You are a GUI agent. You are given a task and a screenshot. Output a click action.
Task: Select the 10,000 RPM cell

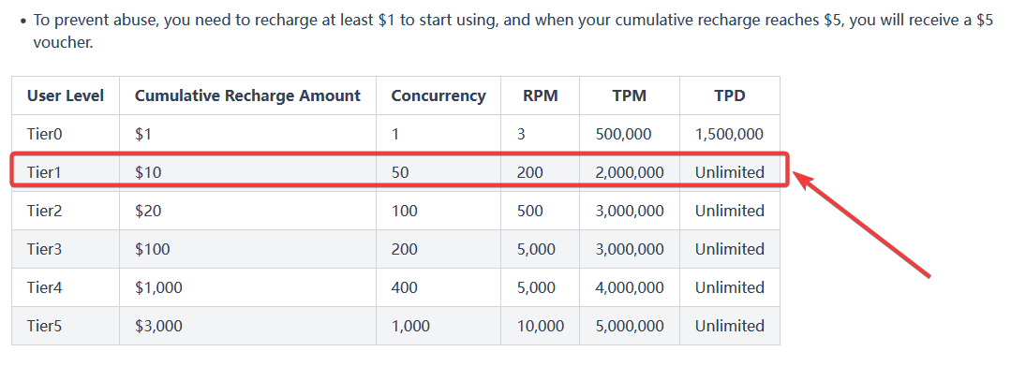coord(541,326)
